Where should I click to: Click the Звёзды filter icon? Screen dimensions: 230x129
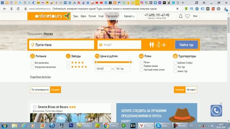(x=68, y=56)
